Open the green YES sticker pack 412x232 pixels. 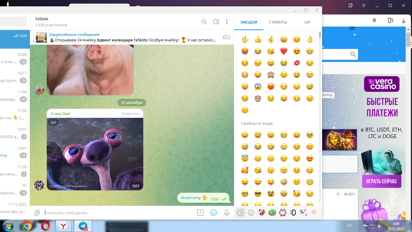pos(272,213)
